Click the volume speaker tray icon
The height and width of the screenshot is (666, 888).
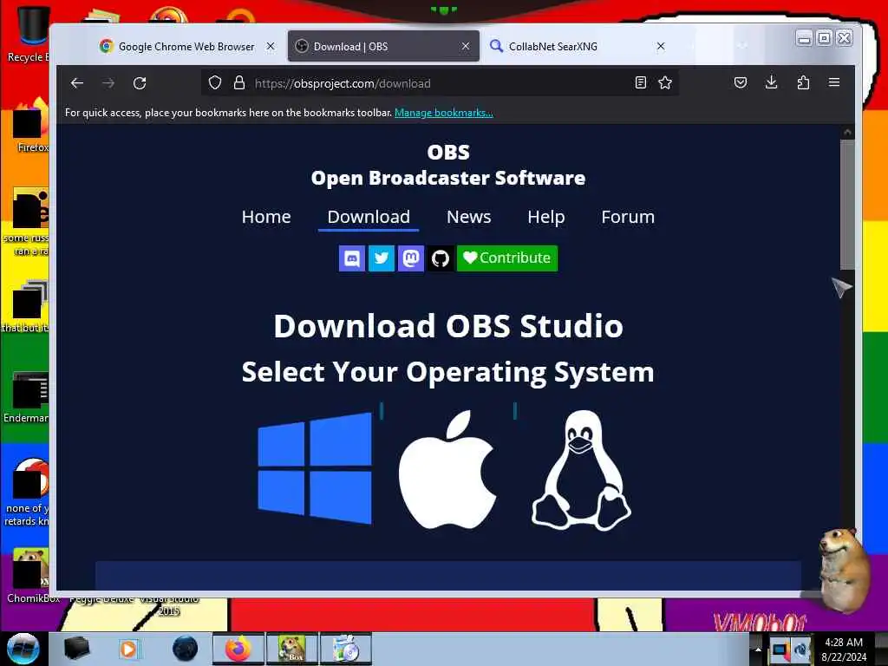coord(800,650)
